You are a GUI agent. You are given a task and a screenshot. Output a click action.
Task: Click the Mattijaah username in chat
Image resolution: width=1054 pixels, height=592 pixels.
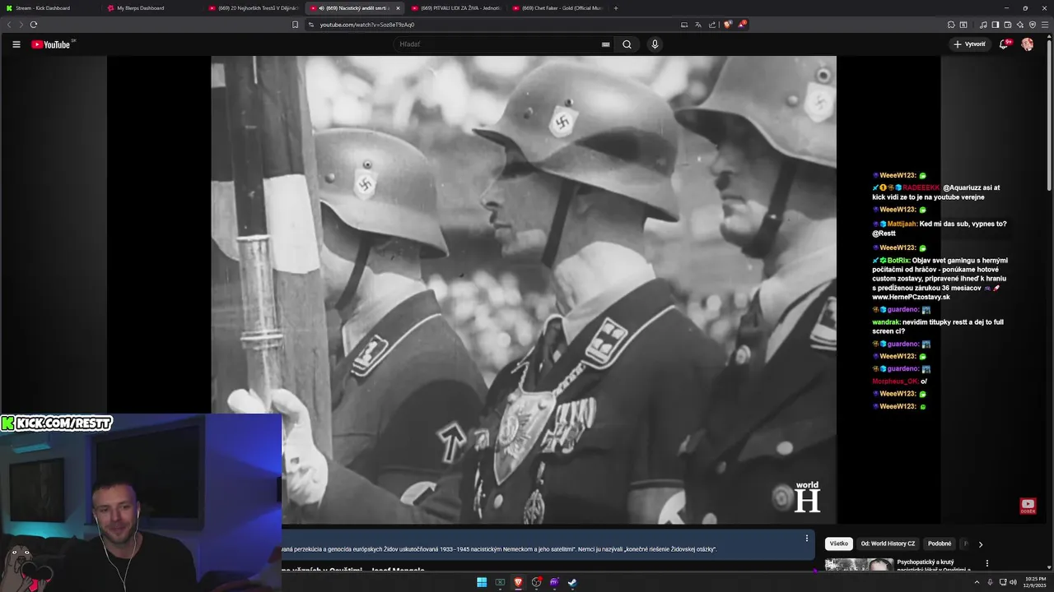click(x=902, y=224)
